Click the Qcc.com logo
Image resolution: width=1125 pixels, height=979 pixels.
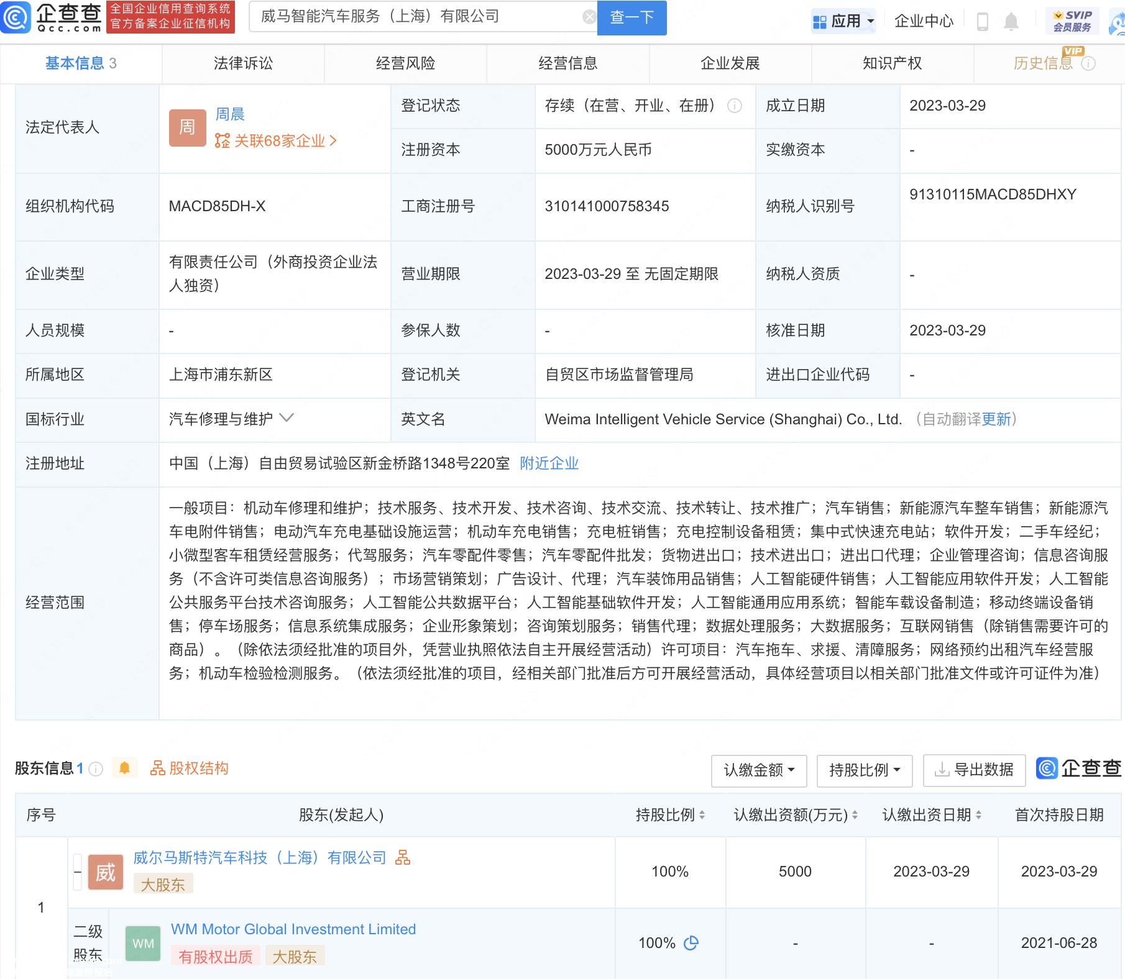[52, 17]
